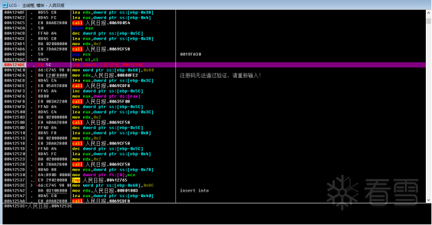Select call 人民日报.00635F08 instruction
The width and height of the screenshot is (432, 225).
(101, 101)
